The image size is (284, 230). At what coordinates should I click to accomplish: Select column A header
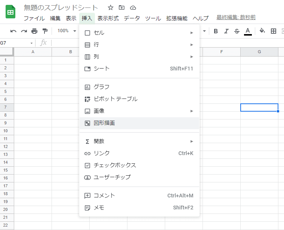(x=33, y=52)
